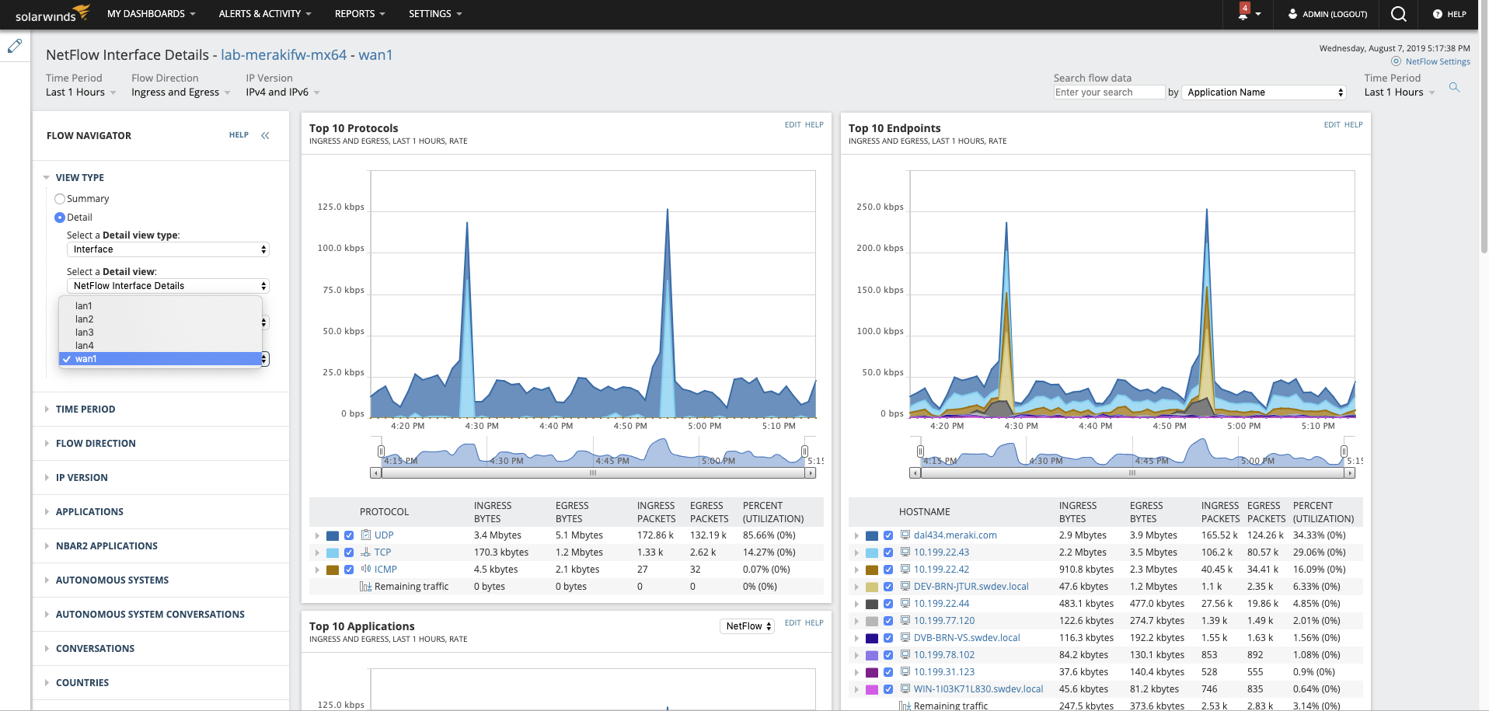Click horizontal scrollbar under Endpoints chart
1489x711 pixels.
[x=1132, y=472]
